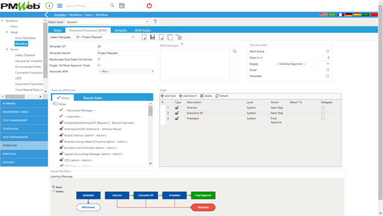Follow the Portfolio breadcrumb link
The image size is (383, 216).
pyautogui.click(x=60, y=15)
